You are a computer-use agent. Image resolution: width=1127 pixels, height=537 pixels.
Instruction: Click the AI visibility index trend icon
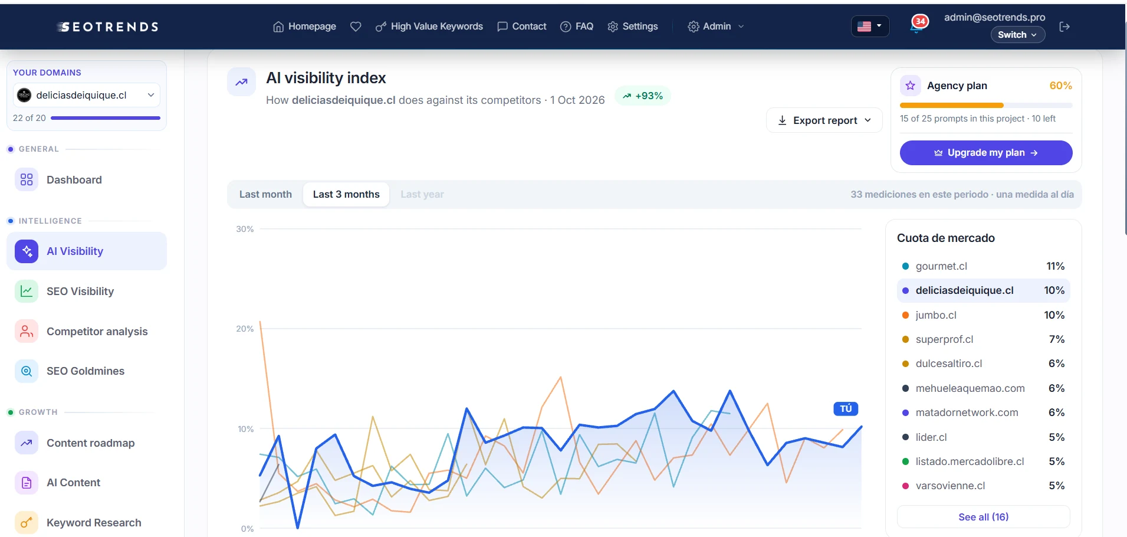coord(242,82)
